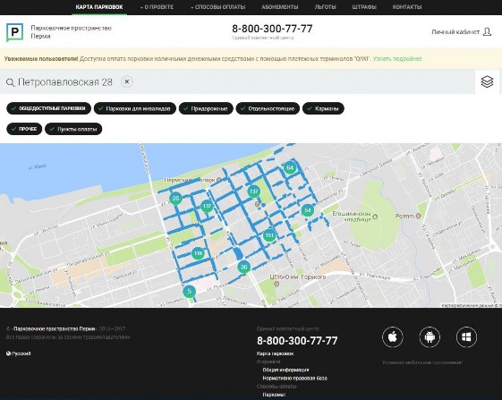Expand the О проекте menu
The height and width of the screenshot is (400, 502).
157,7
